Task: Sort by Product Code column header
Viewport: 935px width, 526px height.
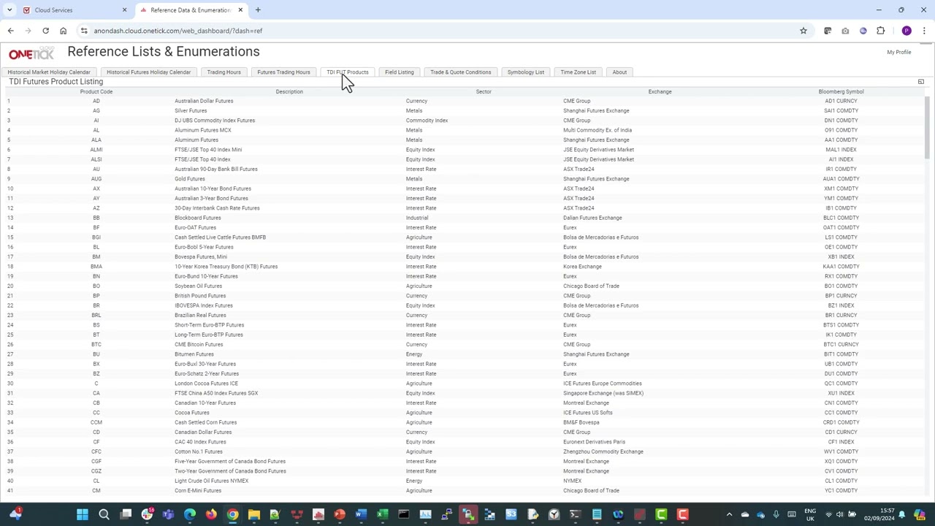Action: (x=96, y=91)
